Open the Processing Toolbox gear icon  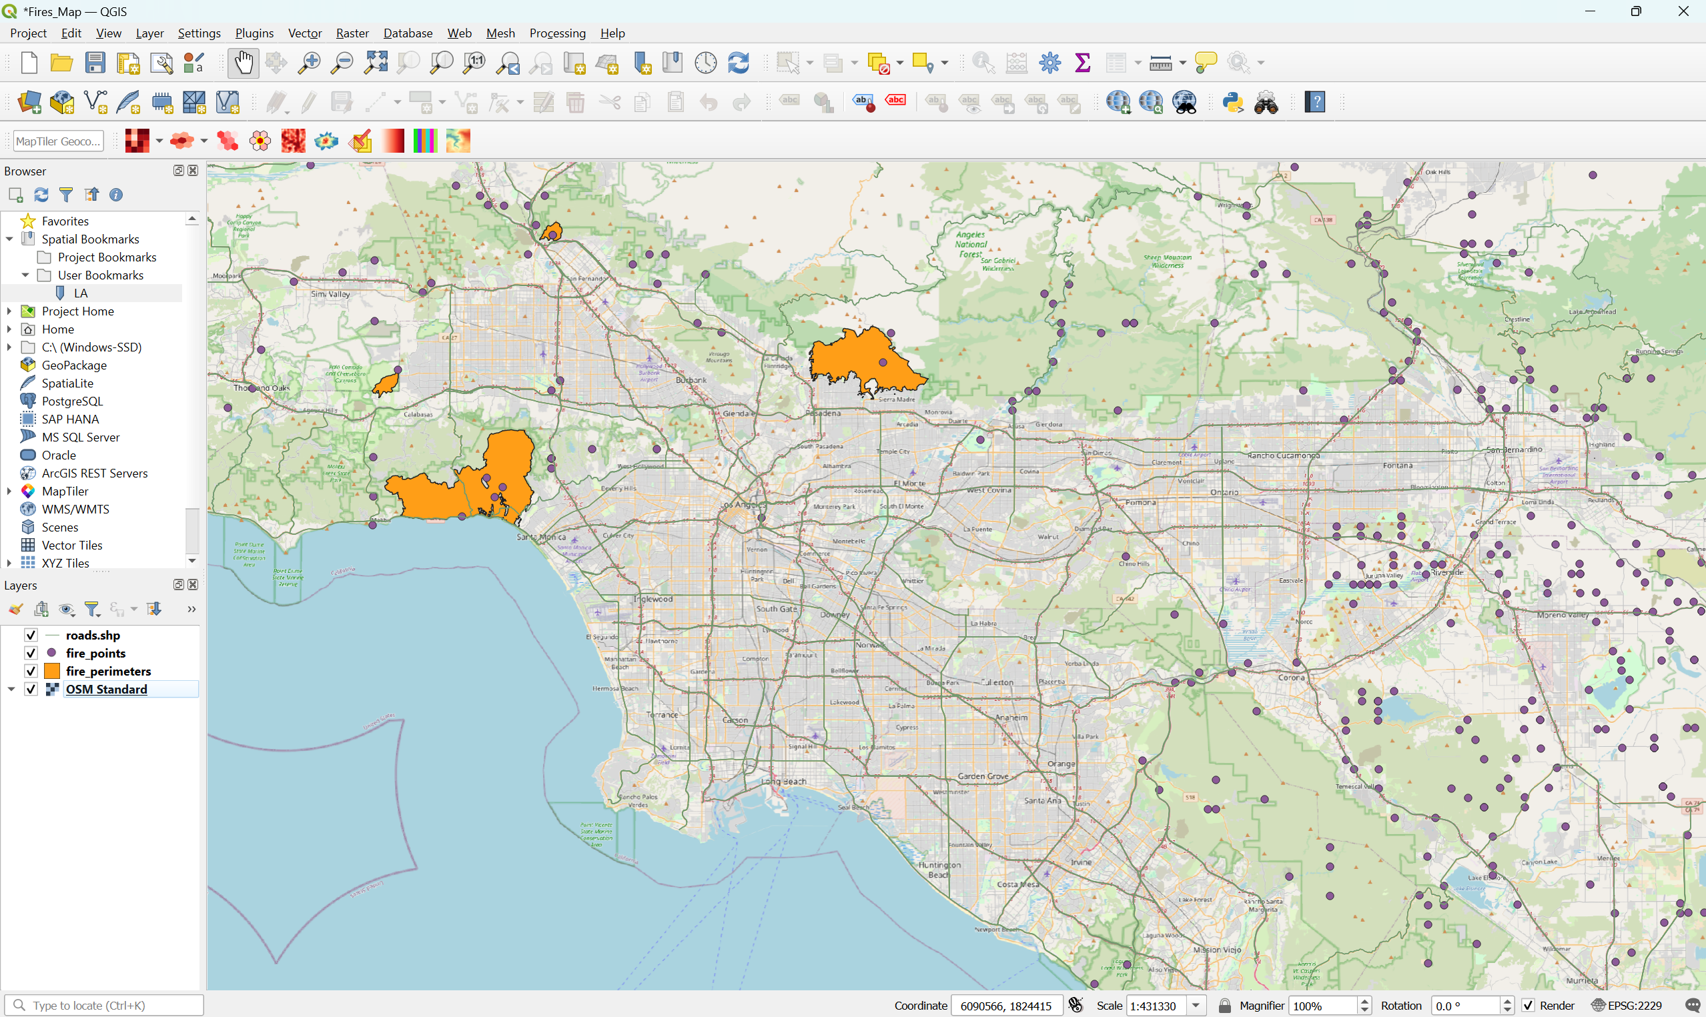point(1050,63)
